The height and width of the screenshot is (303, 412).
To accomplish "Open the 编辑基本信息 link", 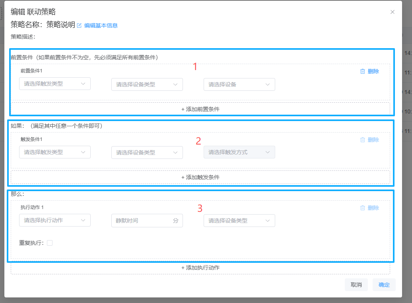I will 101,25.
